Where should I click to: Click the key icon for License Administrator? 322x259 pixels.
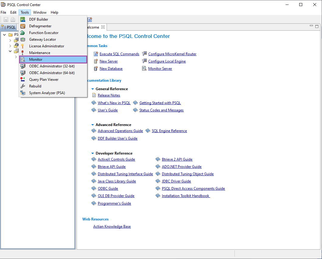pyautogui.click(x=23, y=46)
